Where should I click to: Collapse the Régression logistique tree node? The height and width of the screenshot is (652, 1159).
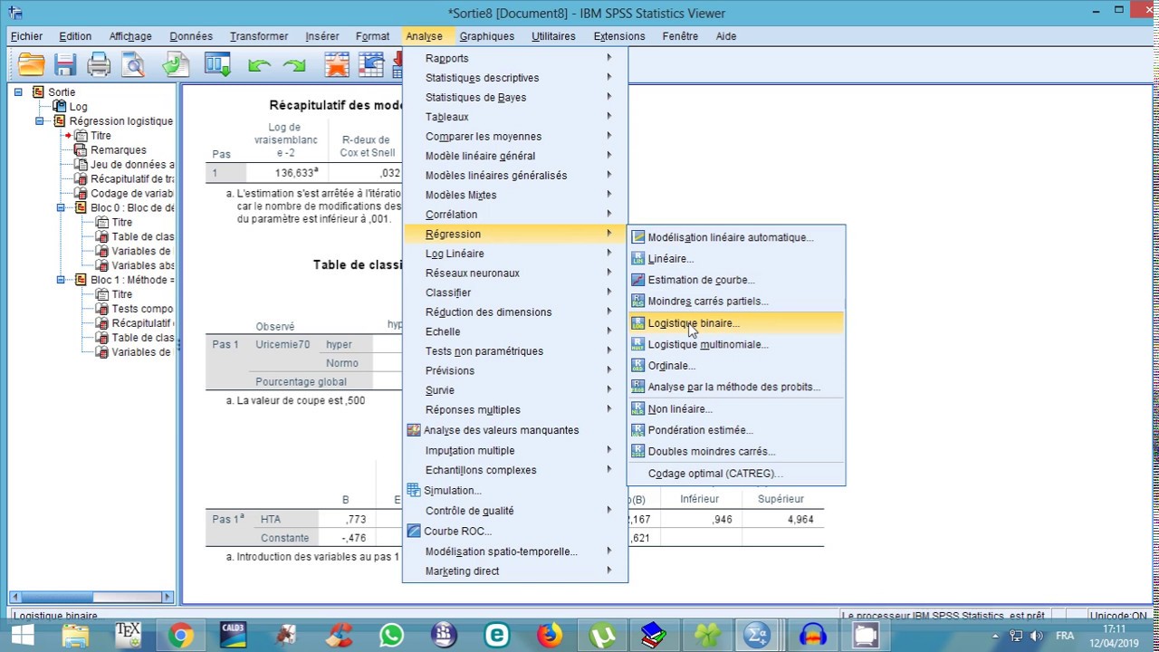(x=40, y=121)
